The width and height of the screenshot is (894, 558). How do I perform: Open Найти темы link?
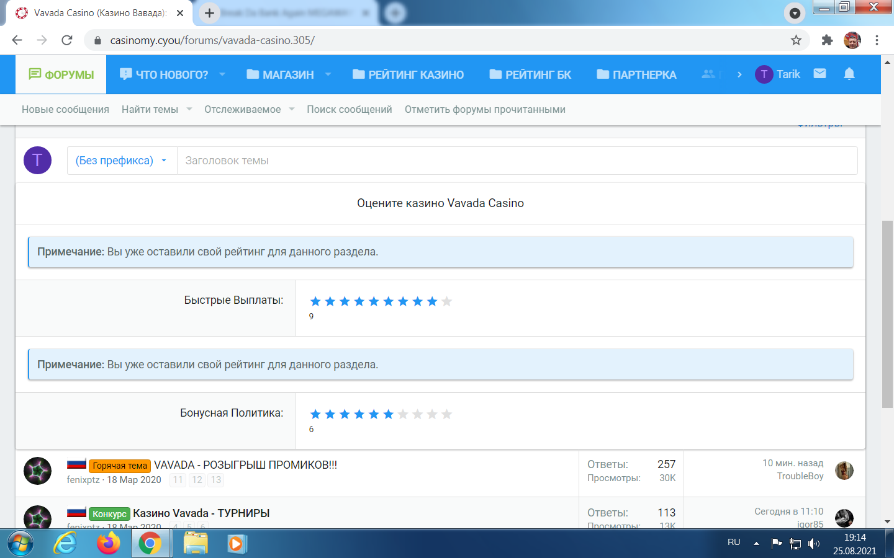[x=150, y=109]
